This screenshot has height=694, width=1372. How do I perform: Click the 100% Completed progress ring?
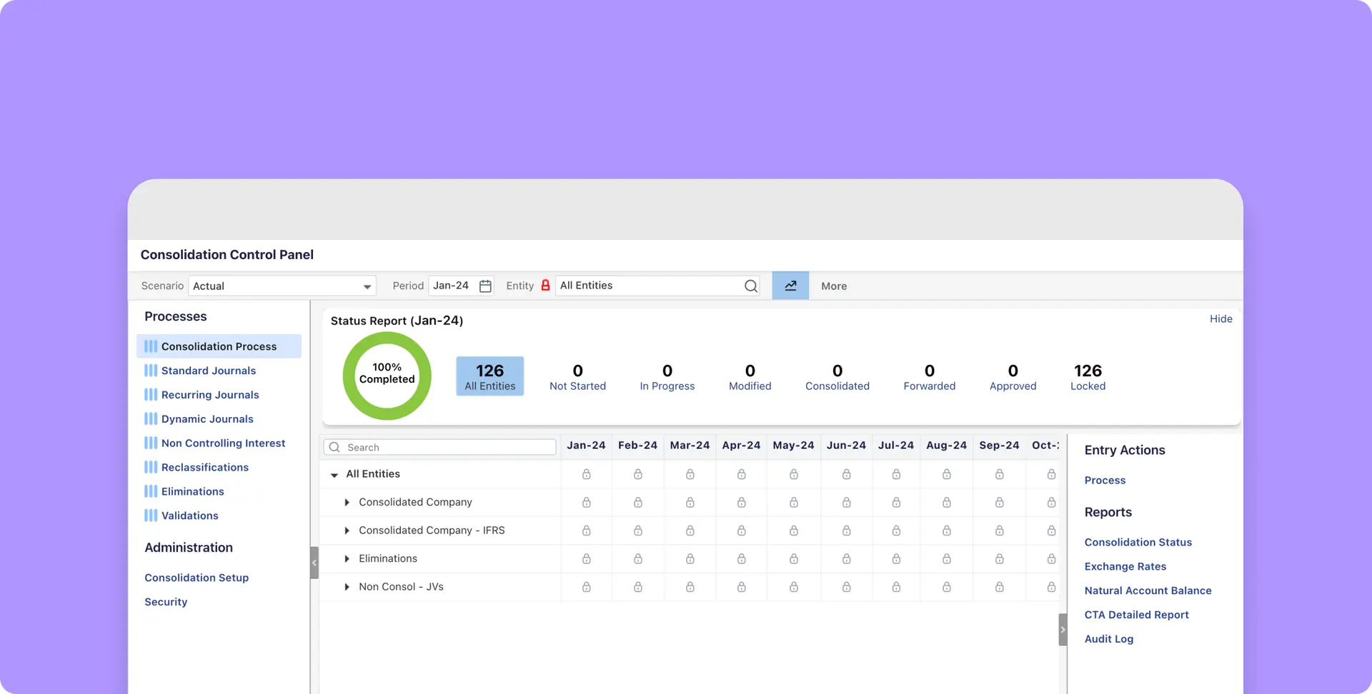click(386, 376)
